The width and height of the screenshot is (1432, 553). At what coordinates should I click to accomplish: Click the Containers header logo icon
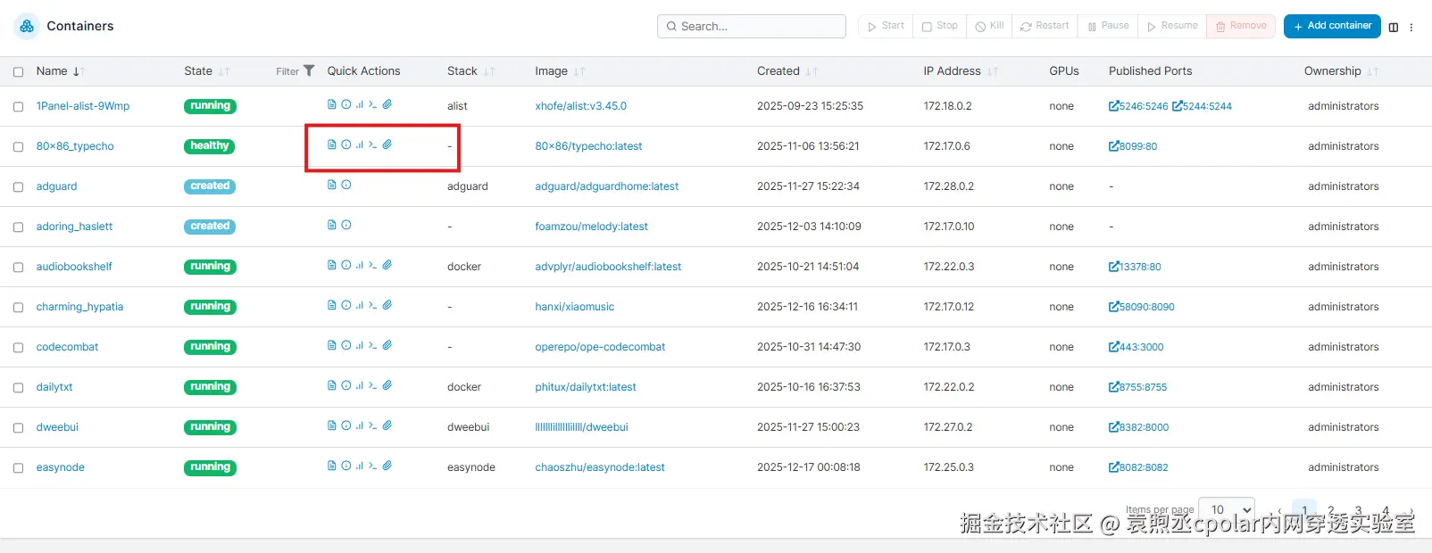click(27, 26)
